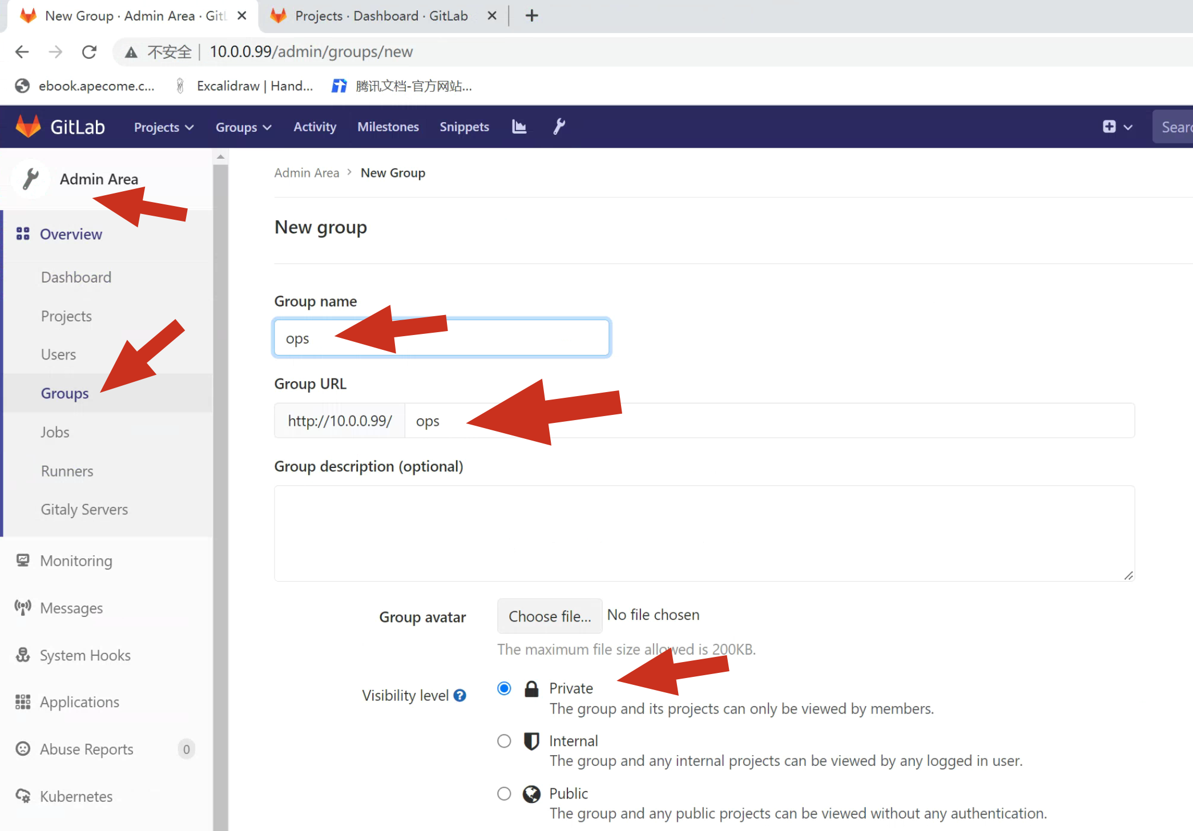Screen dimensions: 1193x831
Task: Click the plus icon for new items
Action: point(1109,127)
